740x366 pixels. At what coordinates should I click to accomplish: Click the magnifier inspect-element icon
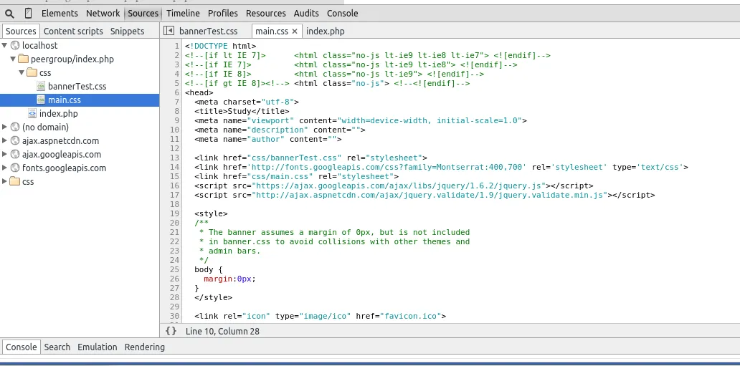click(x=9, y=13)
